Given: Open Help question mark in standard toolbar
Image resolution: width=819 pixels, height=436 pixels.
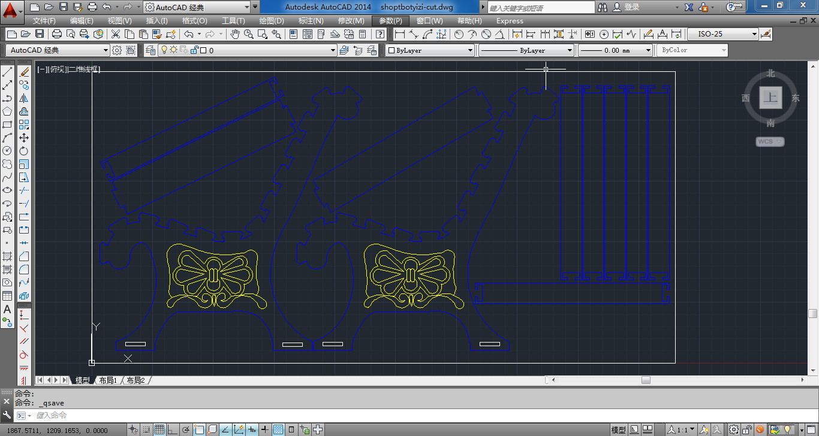Looking at the screenshot, I should (x=380, y=34).
